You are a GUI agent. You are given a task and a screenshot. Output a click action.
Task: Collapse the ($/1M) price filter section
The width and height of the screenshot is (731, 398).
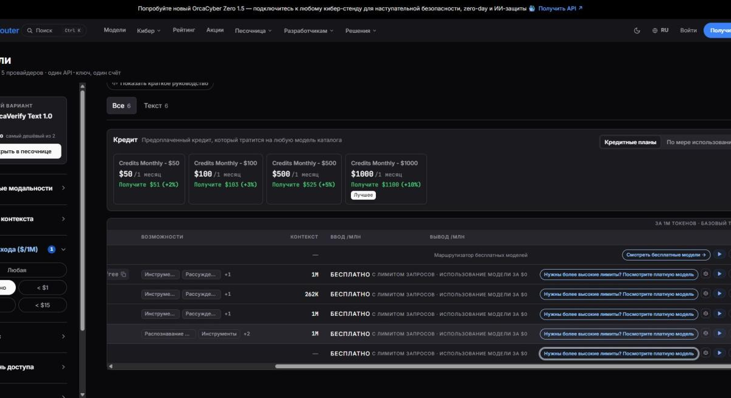(63, 249)
